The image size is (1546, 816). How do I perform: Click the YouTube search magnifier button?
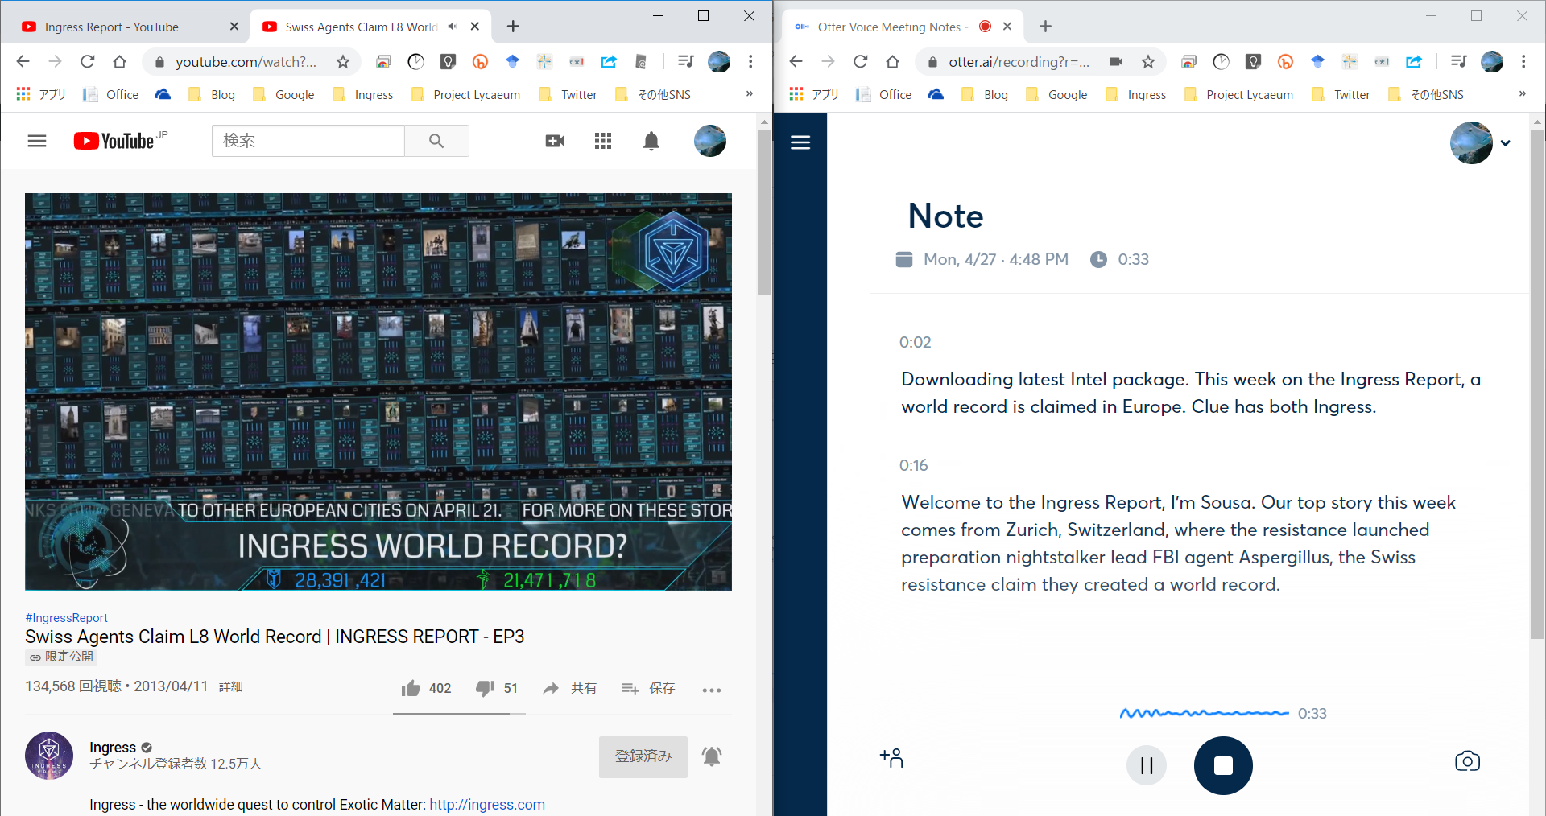tap(436, 141)
